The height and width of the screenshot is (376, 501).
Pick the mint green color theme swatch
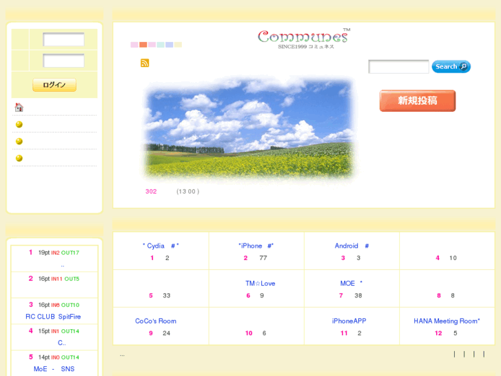point(161,44)
